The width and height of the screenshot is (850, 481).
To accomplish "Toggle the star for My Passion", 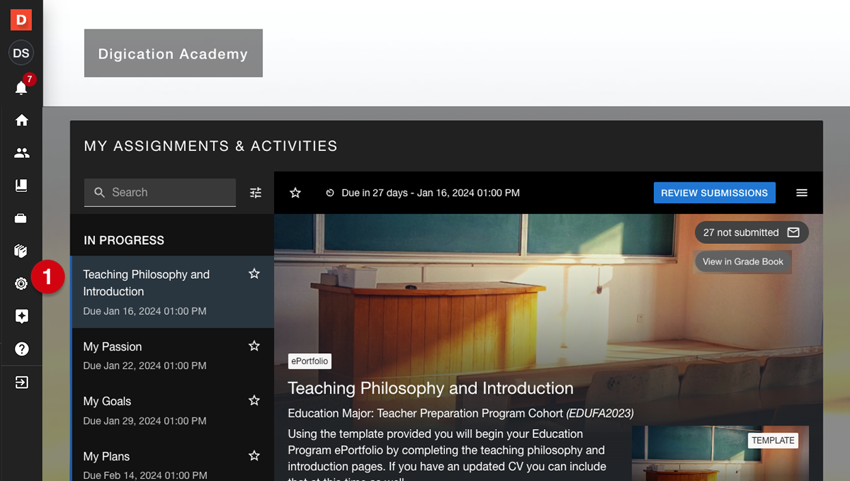I will click(x=254, y=346).
